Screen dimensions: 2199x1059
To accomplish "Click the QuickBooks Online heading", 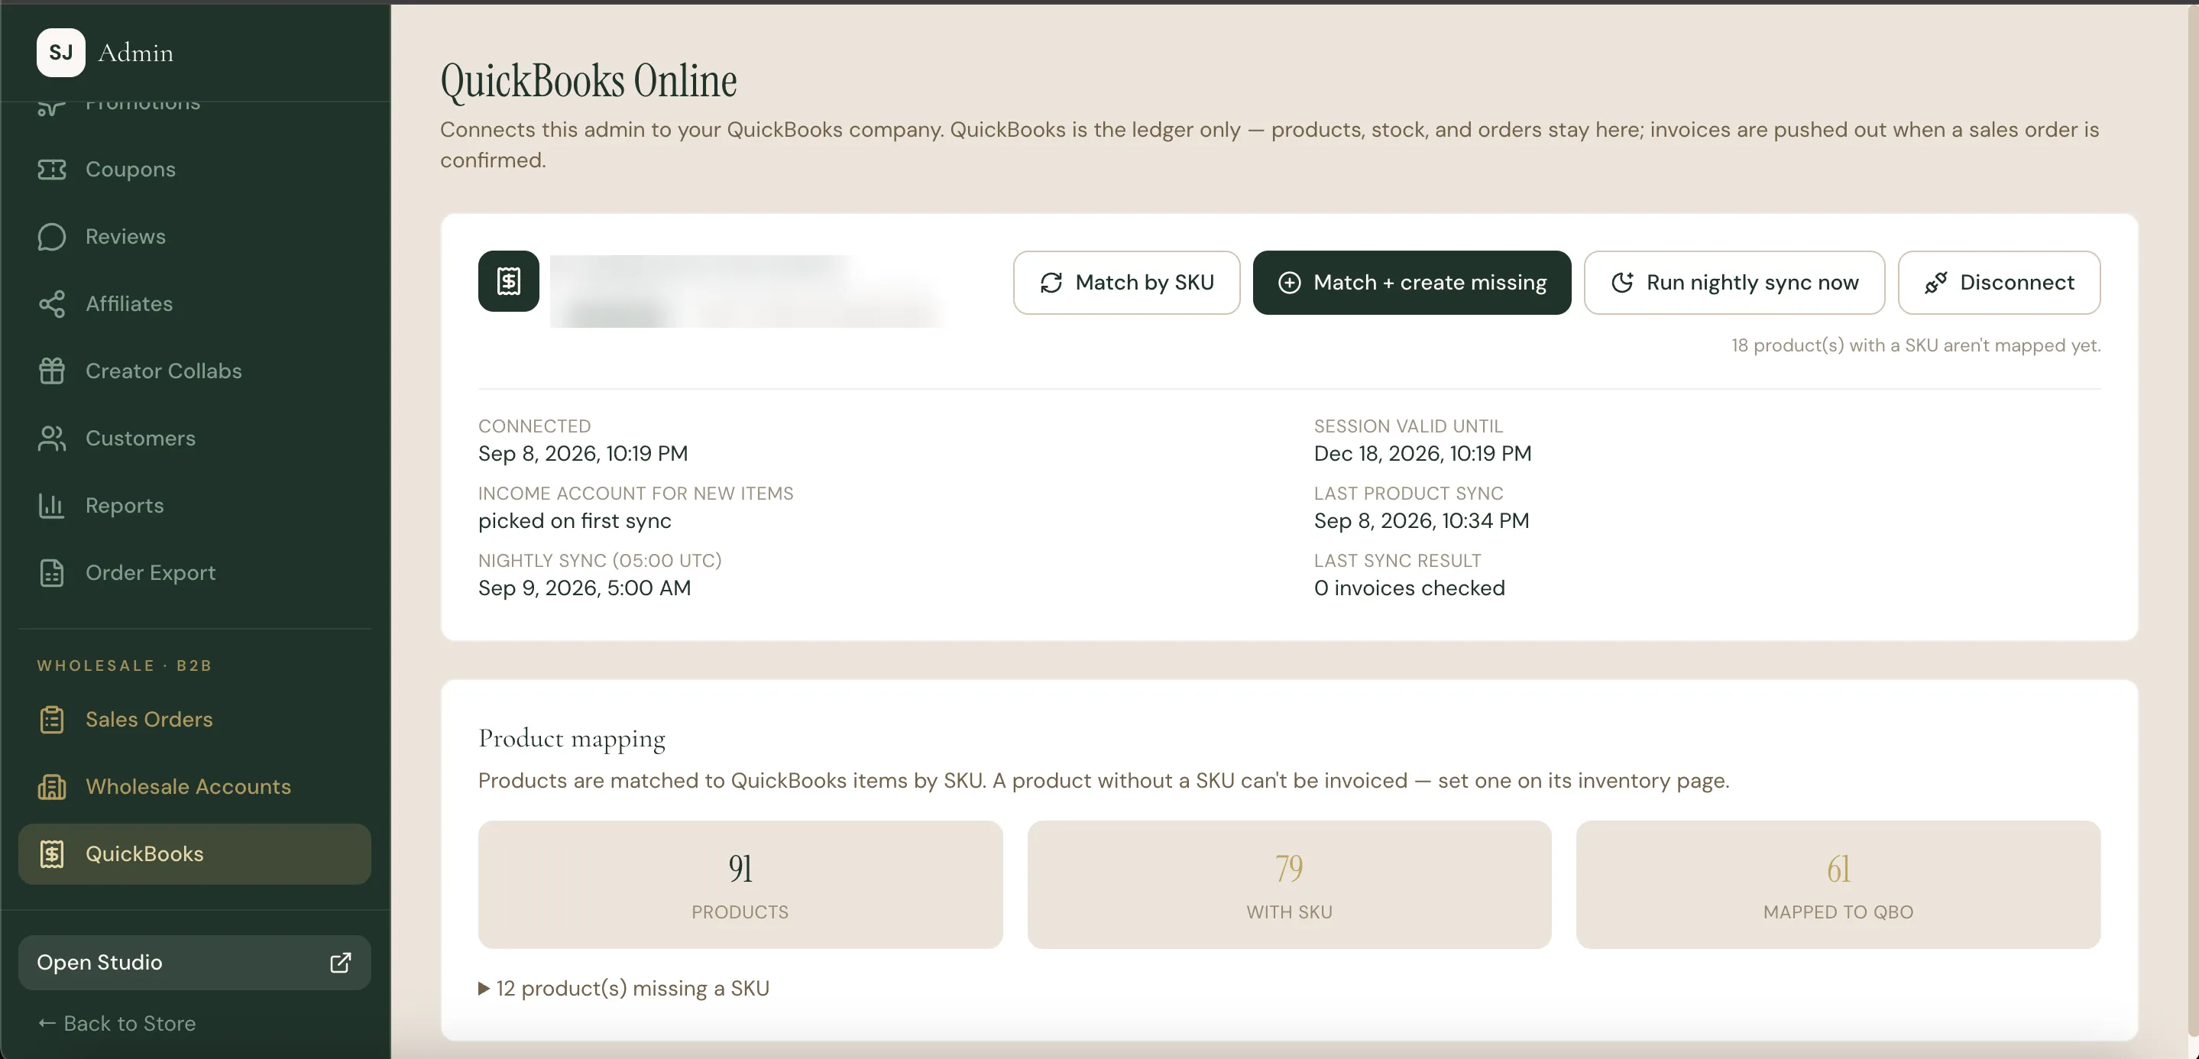I will pyautogui.click(x=588, y=81).
